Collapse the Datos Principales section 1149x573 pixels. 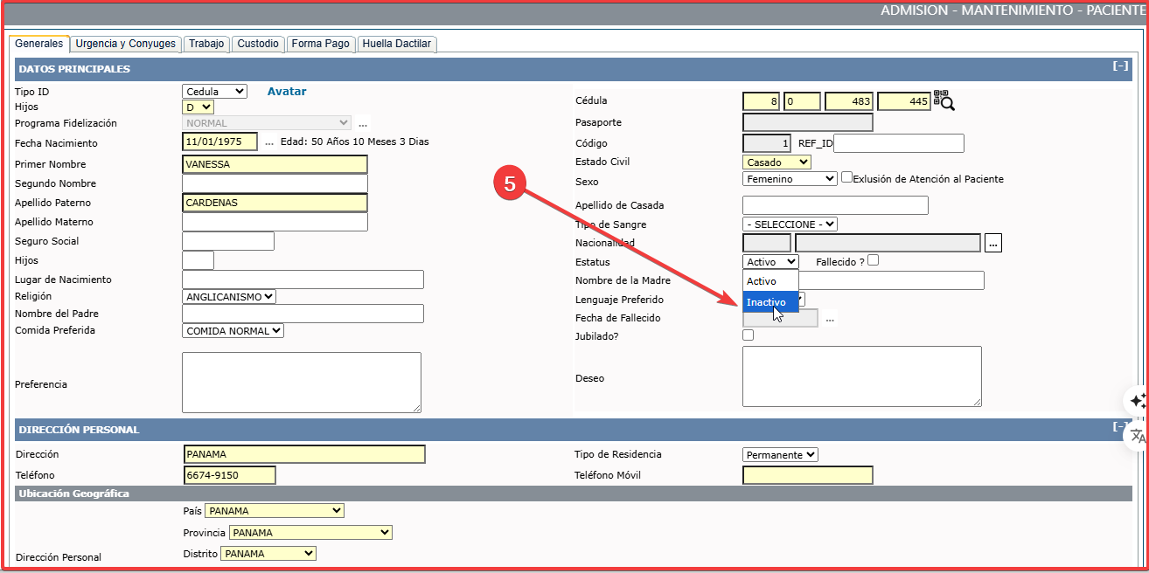(1119, 66)
